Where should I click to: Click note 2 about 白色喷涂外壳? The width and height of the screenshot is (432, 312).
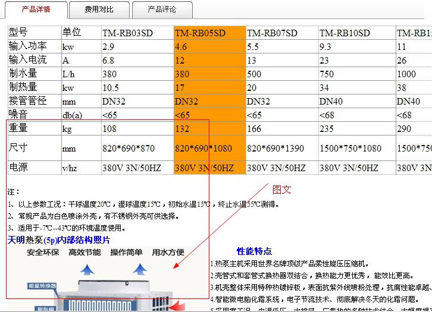click(93, 216)
